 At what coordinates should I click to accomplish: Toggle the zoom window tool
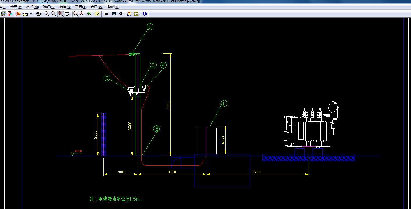click(x=61, y=14)
